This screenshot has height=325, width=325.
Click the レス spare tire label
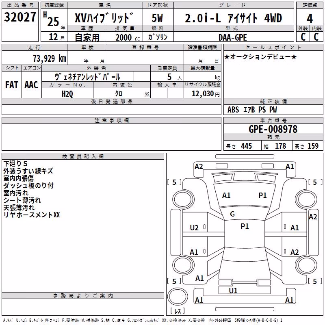pos(178,311)
